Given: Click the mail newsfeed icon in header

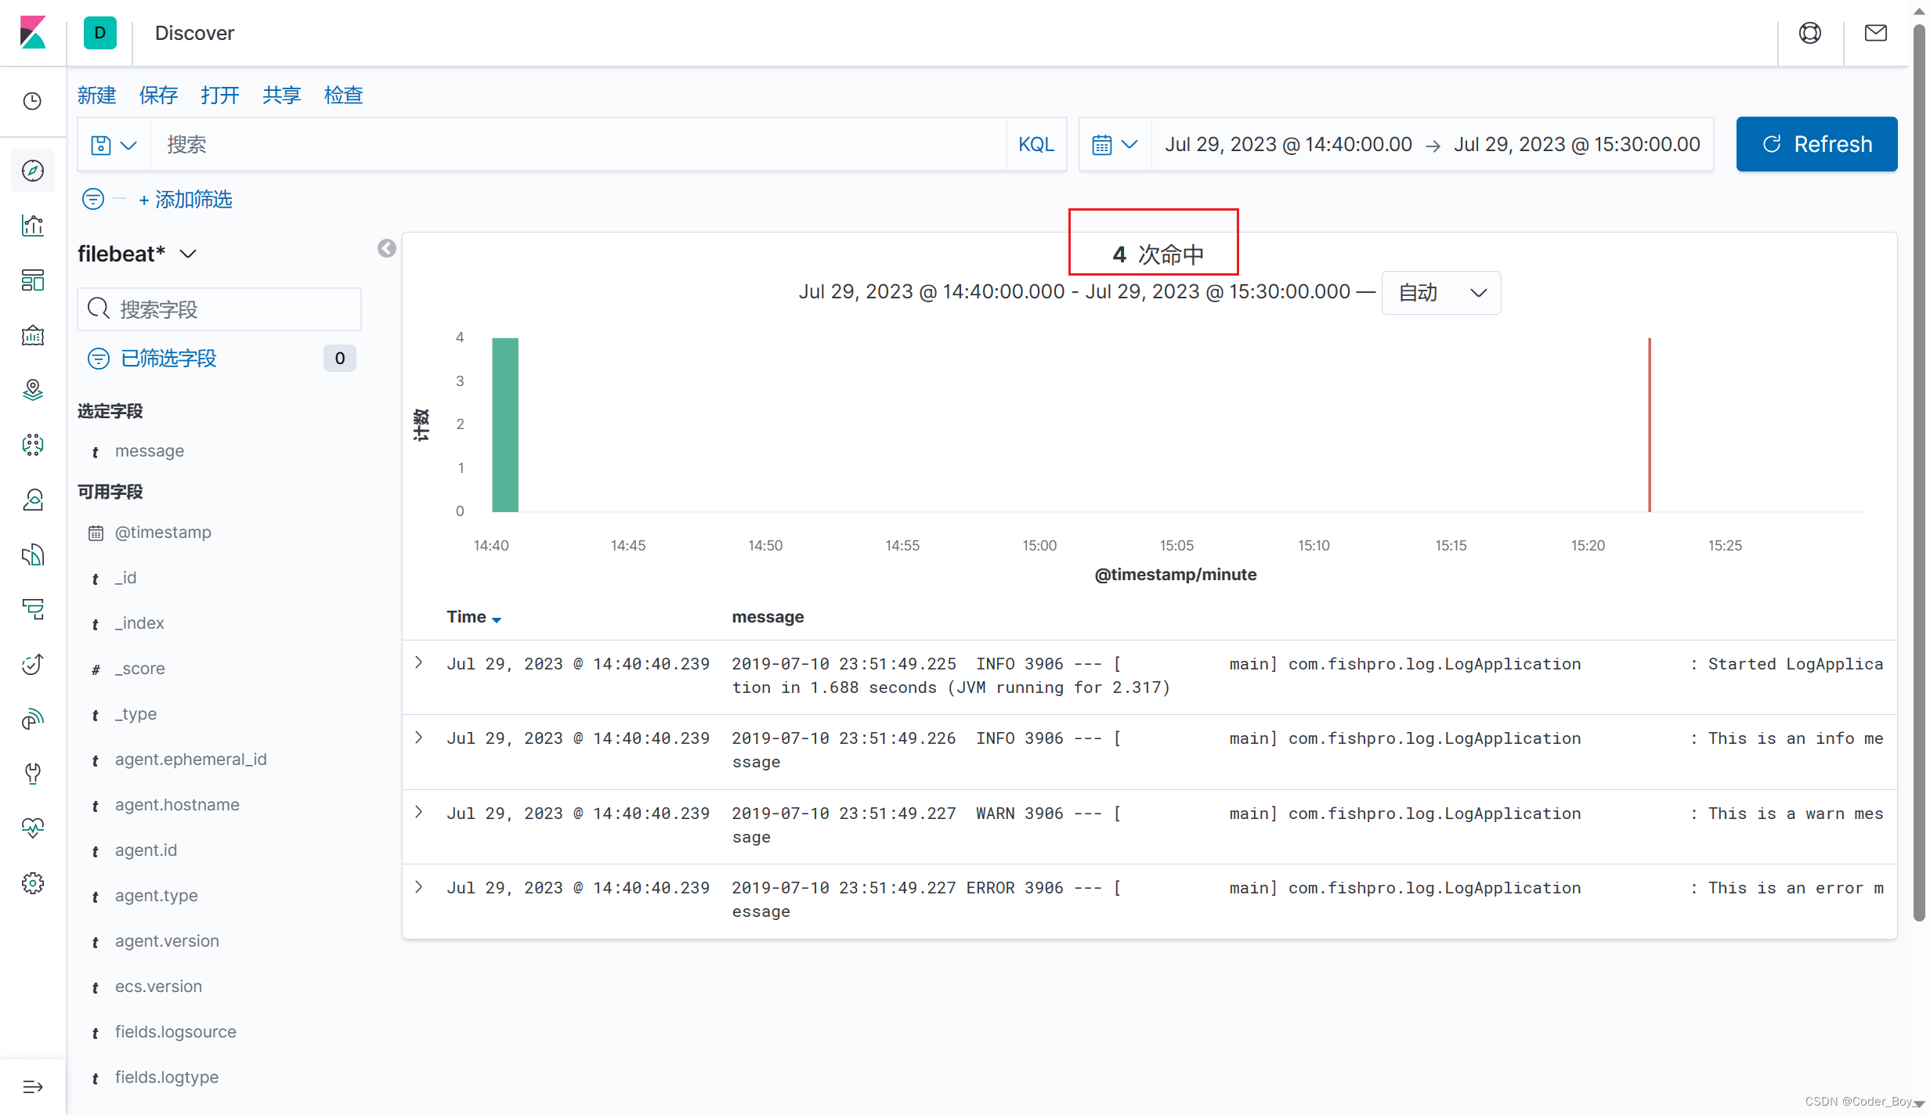Looking at the screenshot, I should [1875, 33].
